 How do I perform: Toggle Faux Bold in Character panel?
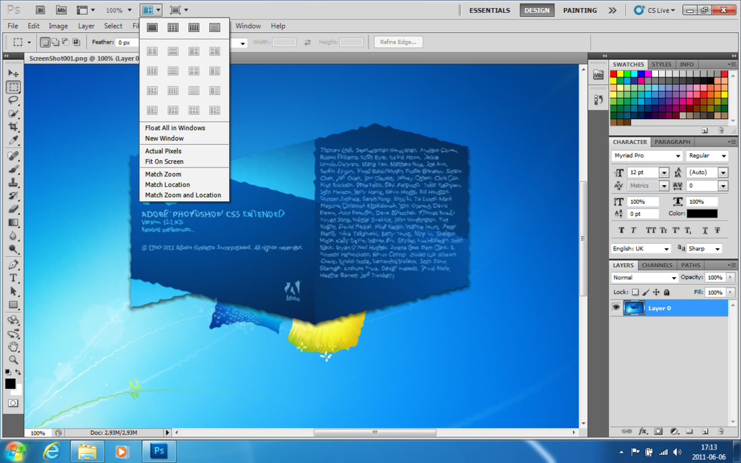(621, 230)
